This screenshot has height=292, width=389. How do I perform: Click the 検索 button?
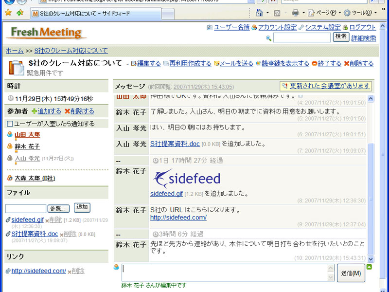(x=341, y=37)
